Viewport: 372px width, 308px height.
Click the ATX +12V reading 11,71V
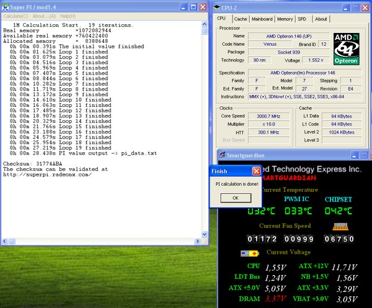(344, 267)
